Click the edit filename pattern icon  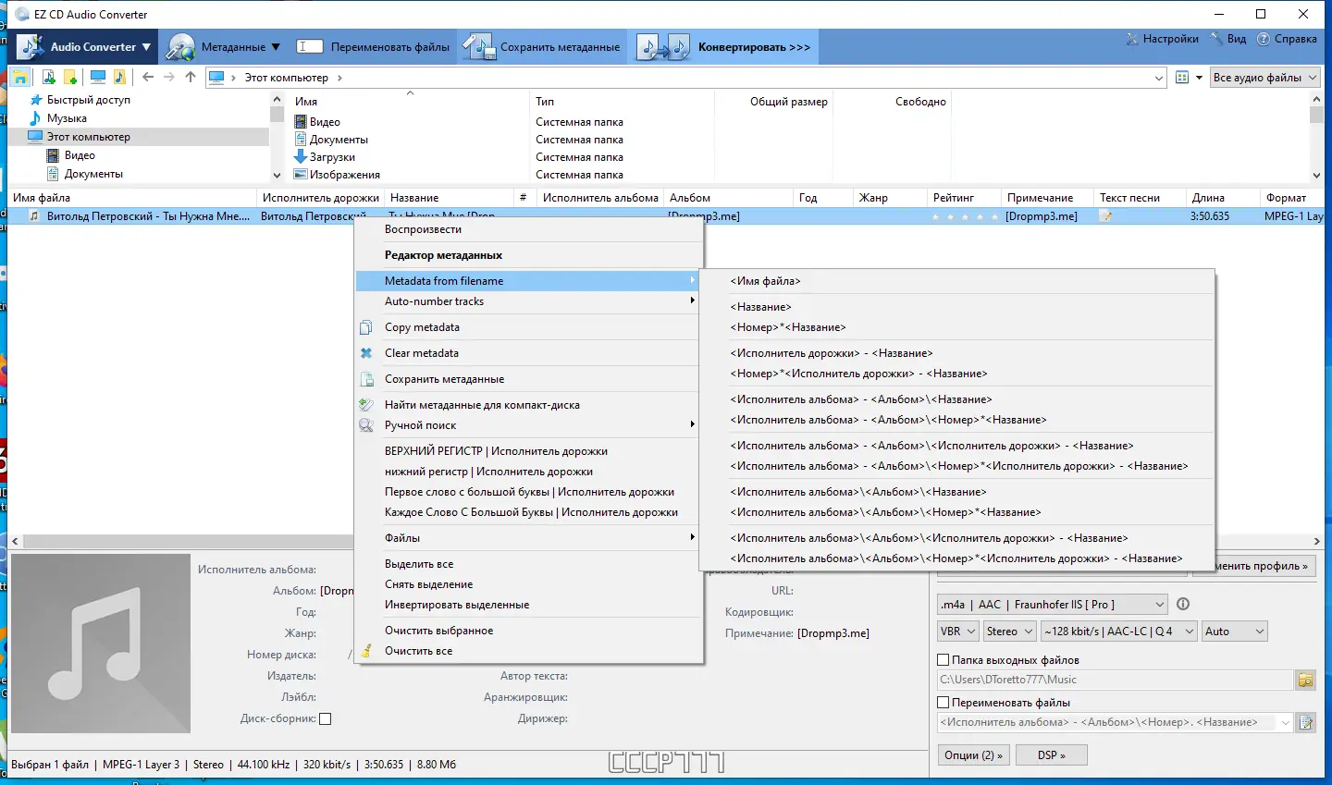(x=1306, y=723)
